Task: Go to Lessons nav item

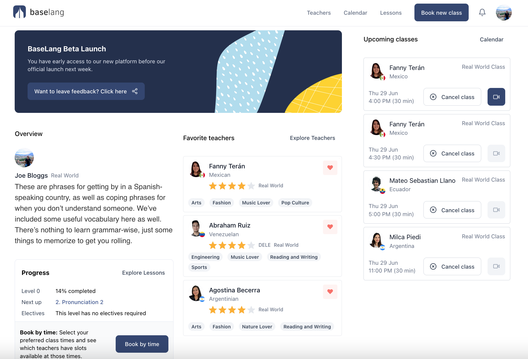Action: (x=391, y=13)
